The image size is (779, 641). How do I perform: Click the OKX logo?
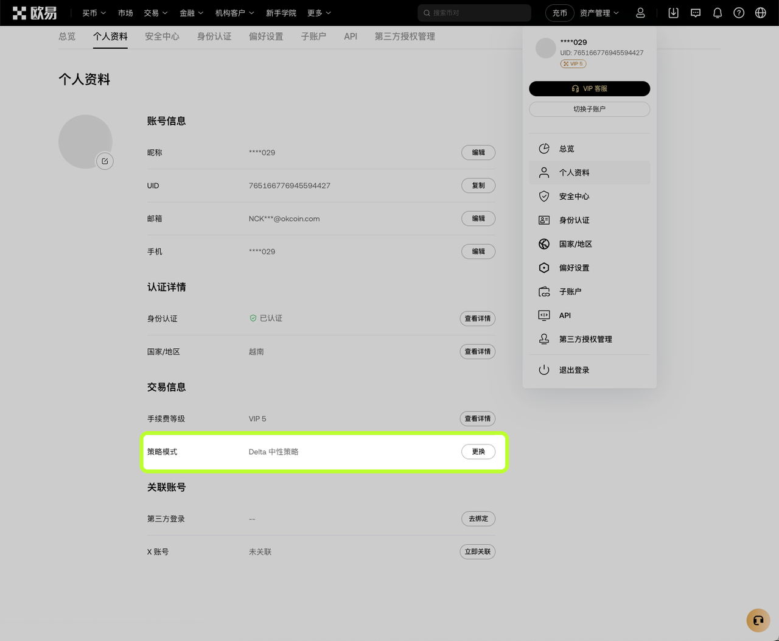point(35,13)
